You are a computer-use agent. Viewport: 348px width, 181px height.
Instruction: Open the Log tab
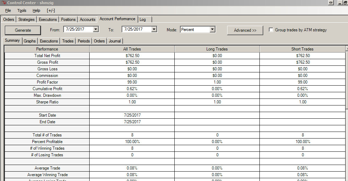point(143,19)
